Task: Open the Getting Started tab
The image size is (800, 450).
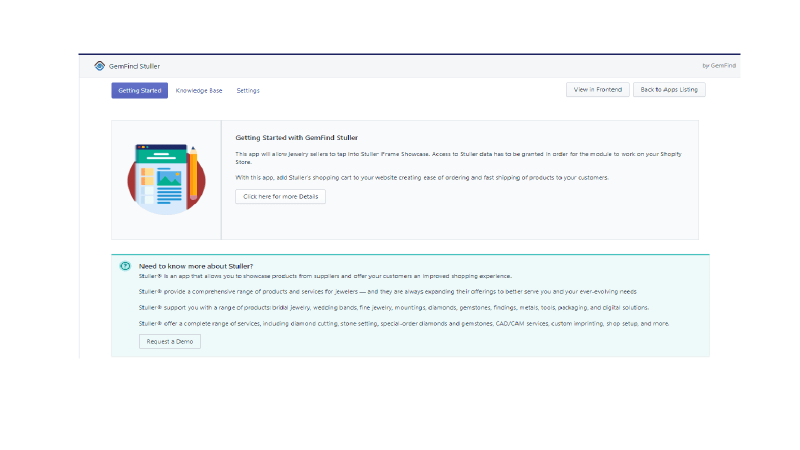Action: click(x=139, y=90)
